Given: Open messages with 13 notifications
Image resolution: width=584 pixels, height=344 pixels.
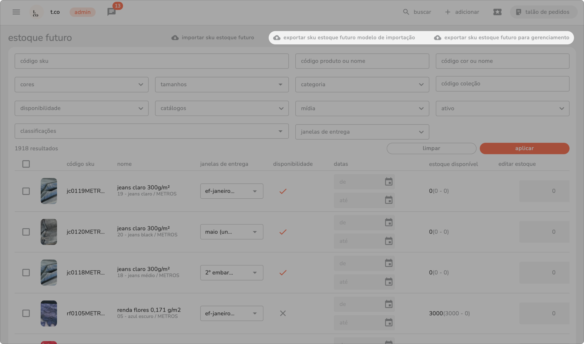Looking at the screenshot, I should [112, 12].
